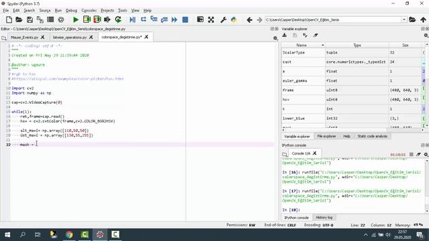Browse for a working directory
The height and width of the screenshot is (241, 429).
click(412, 19)
